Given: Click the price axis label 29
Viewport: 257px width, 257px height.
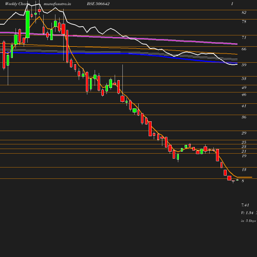Looking at the screenshot, I should pyautogui.click(x=244, y=133).
